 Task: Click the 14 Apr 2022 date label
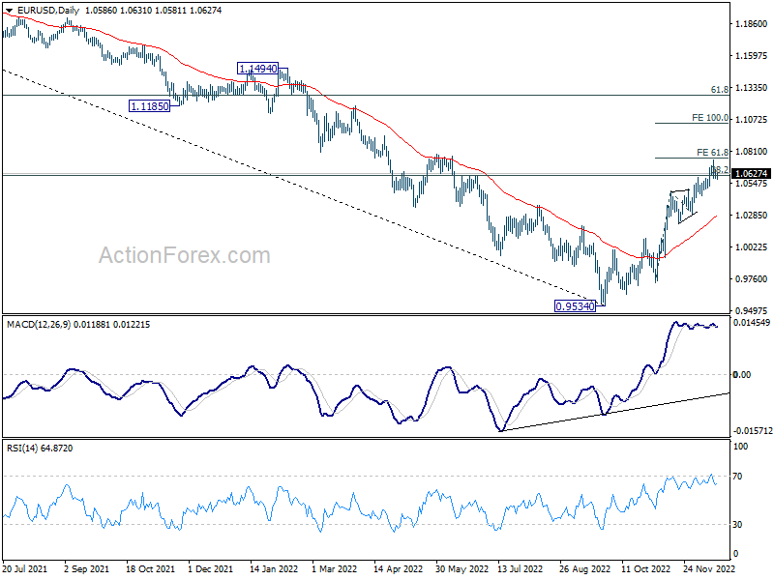pyautogui.click(x=398, y=569)
